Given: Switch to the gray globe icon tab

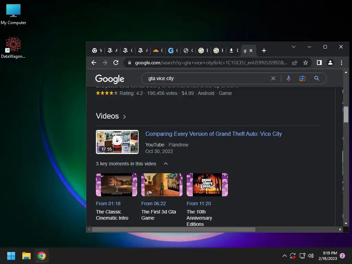Looking at the screenshot, I should 188,51.
